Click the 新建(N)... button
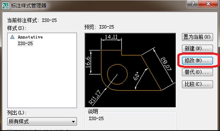 pyautogui.click(x=197, y=48)
